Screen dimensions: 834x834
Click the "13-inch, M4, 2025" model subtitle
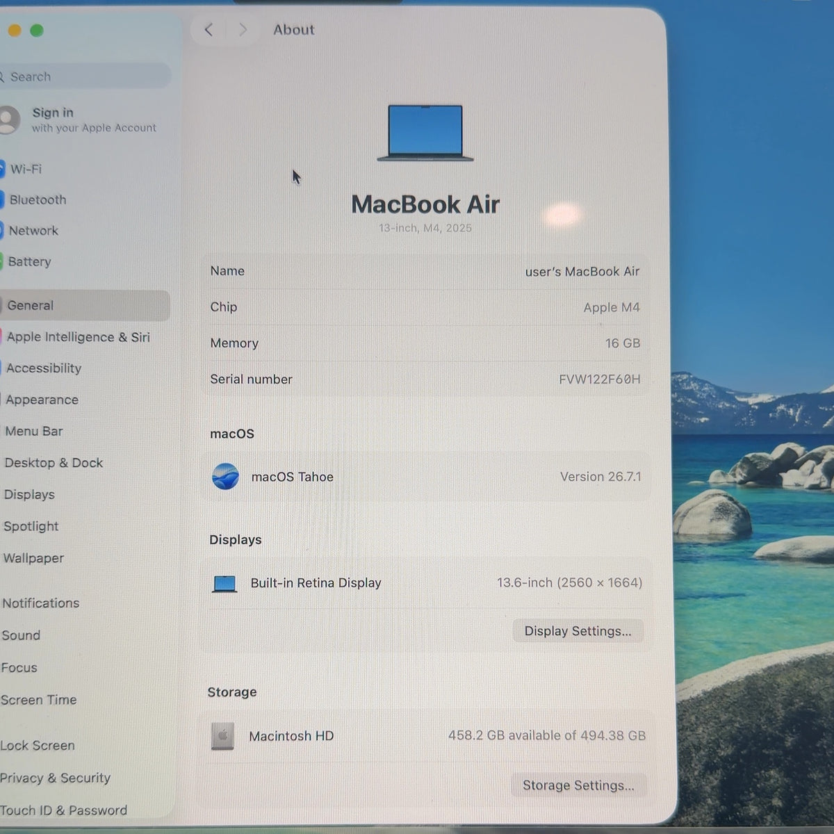coord(425,228)
